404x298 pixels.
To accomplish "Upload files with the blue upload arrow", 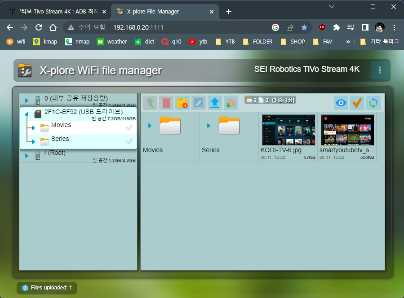I will [215, 103].
